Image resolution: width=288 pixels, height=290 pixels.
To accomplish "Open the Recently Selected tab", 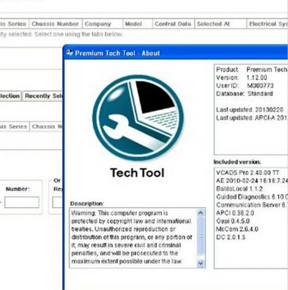I will 43,96.
